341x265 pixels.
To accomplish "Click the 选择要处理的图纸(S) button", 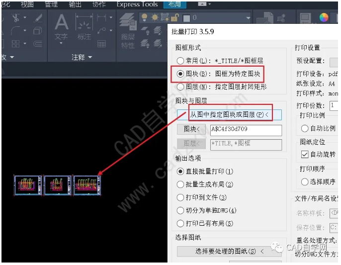I will click(x=229, y=252).
